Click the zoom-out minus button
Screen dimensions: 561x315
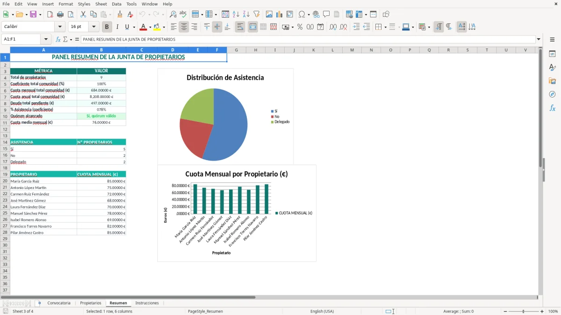tap(505, 311)
